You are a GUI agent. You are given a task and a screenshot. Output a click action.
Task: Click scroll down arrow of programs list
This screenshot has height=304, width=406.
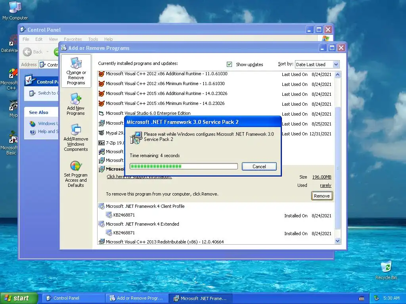338,241
